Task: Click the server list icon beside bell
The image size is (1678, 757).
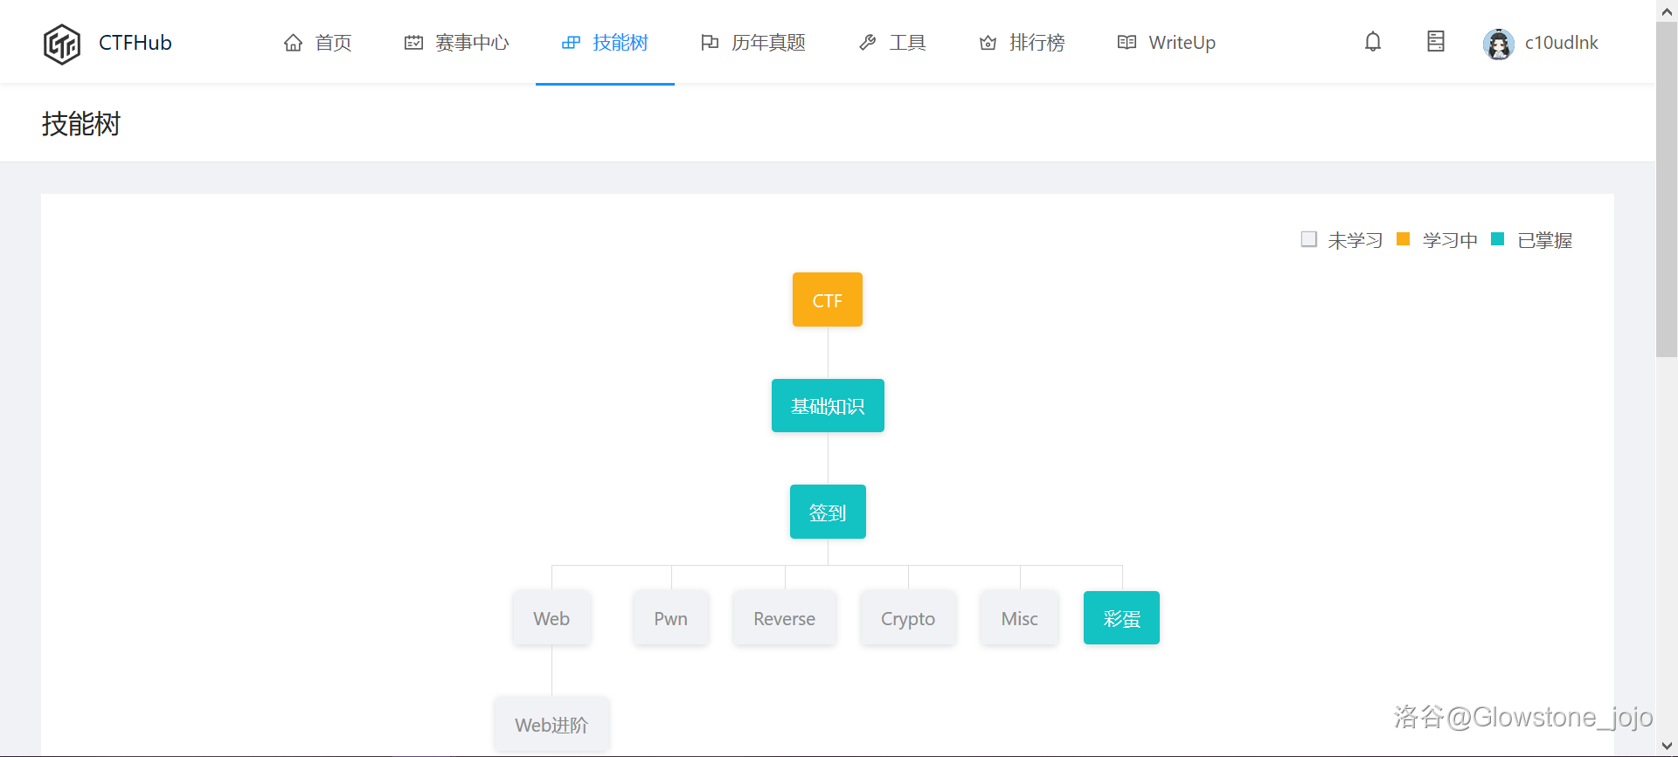Action: point(1435,42)
